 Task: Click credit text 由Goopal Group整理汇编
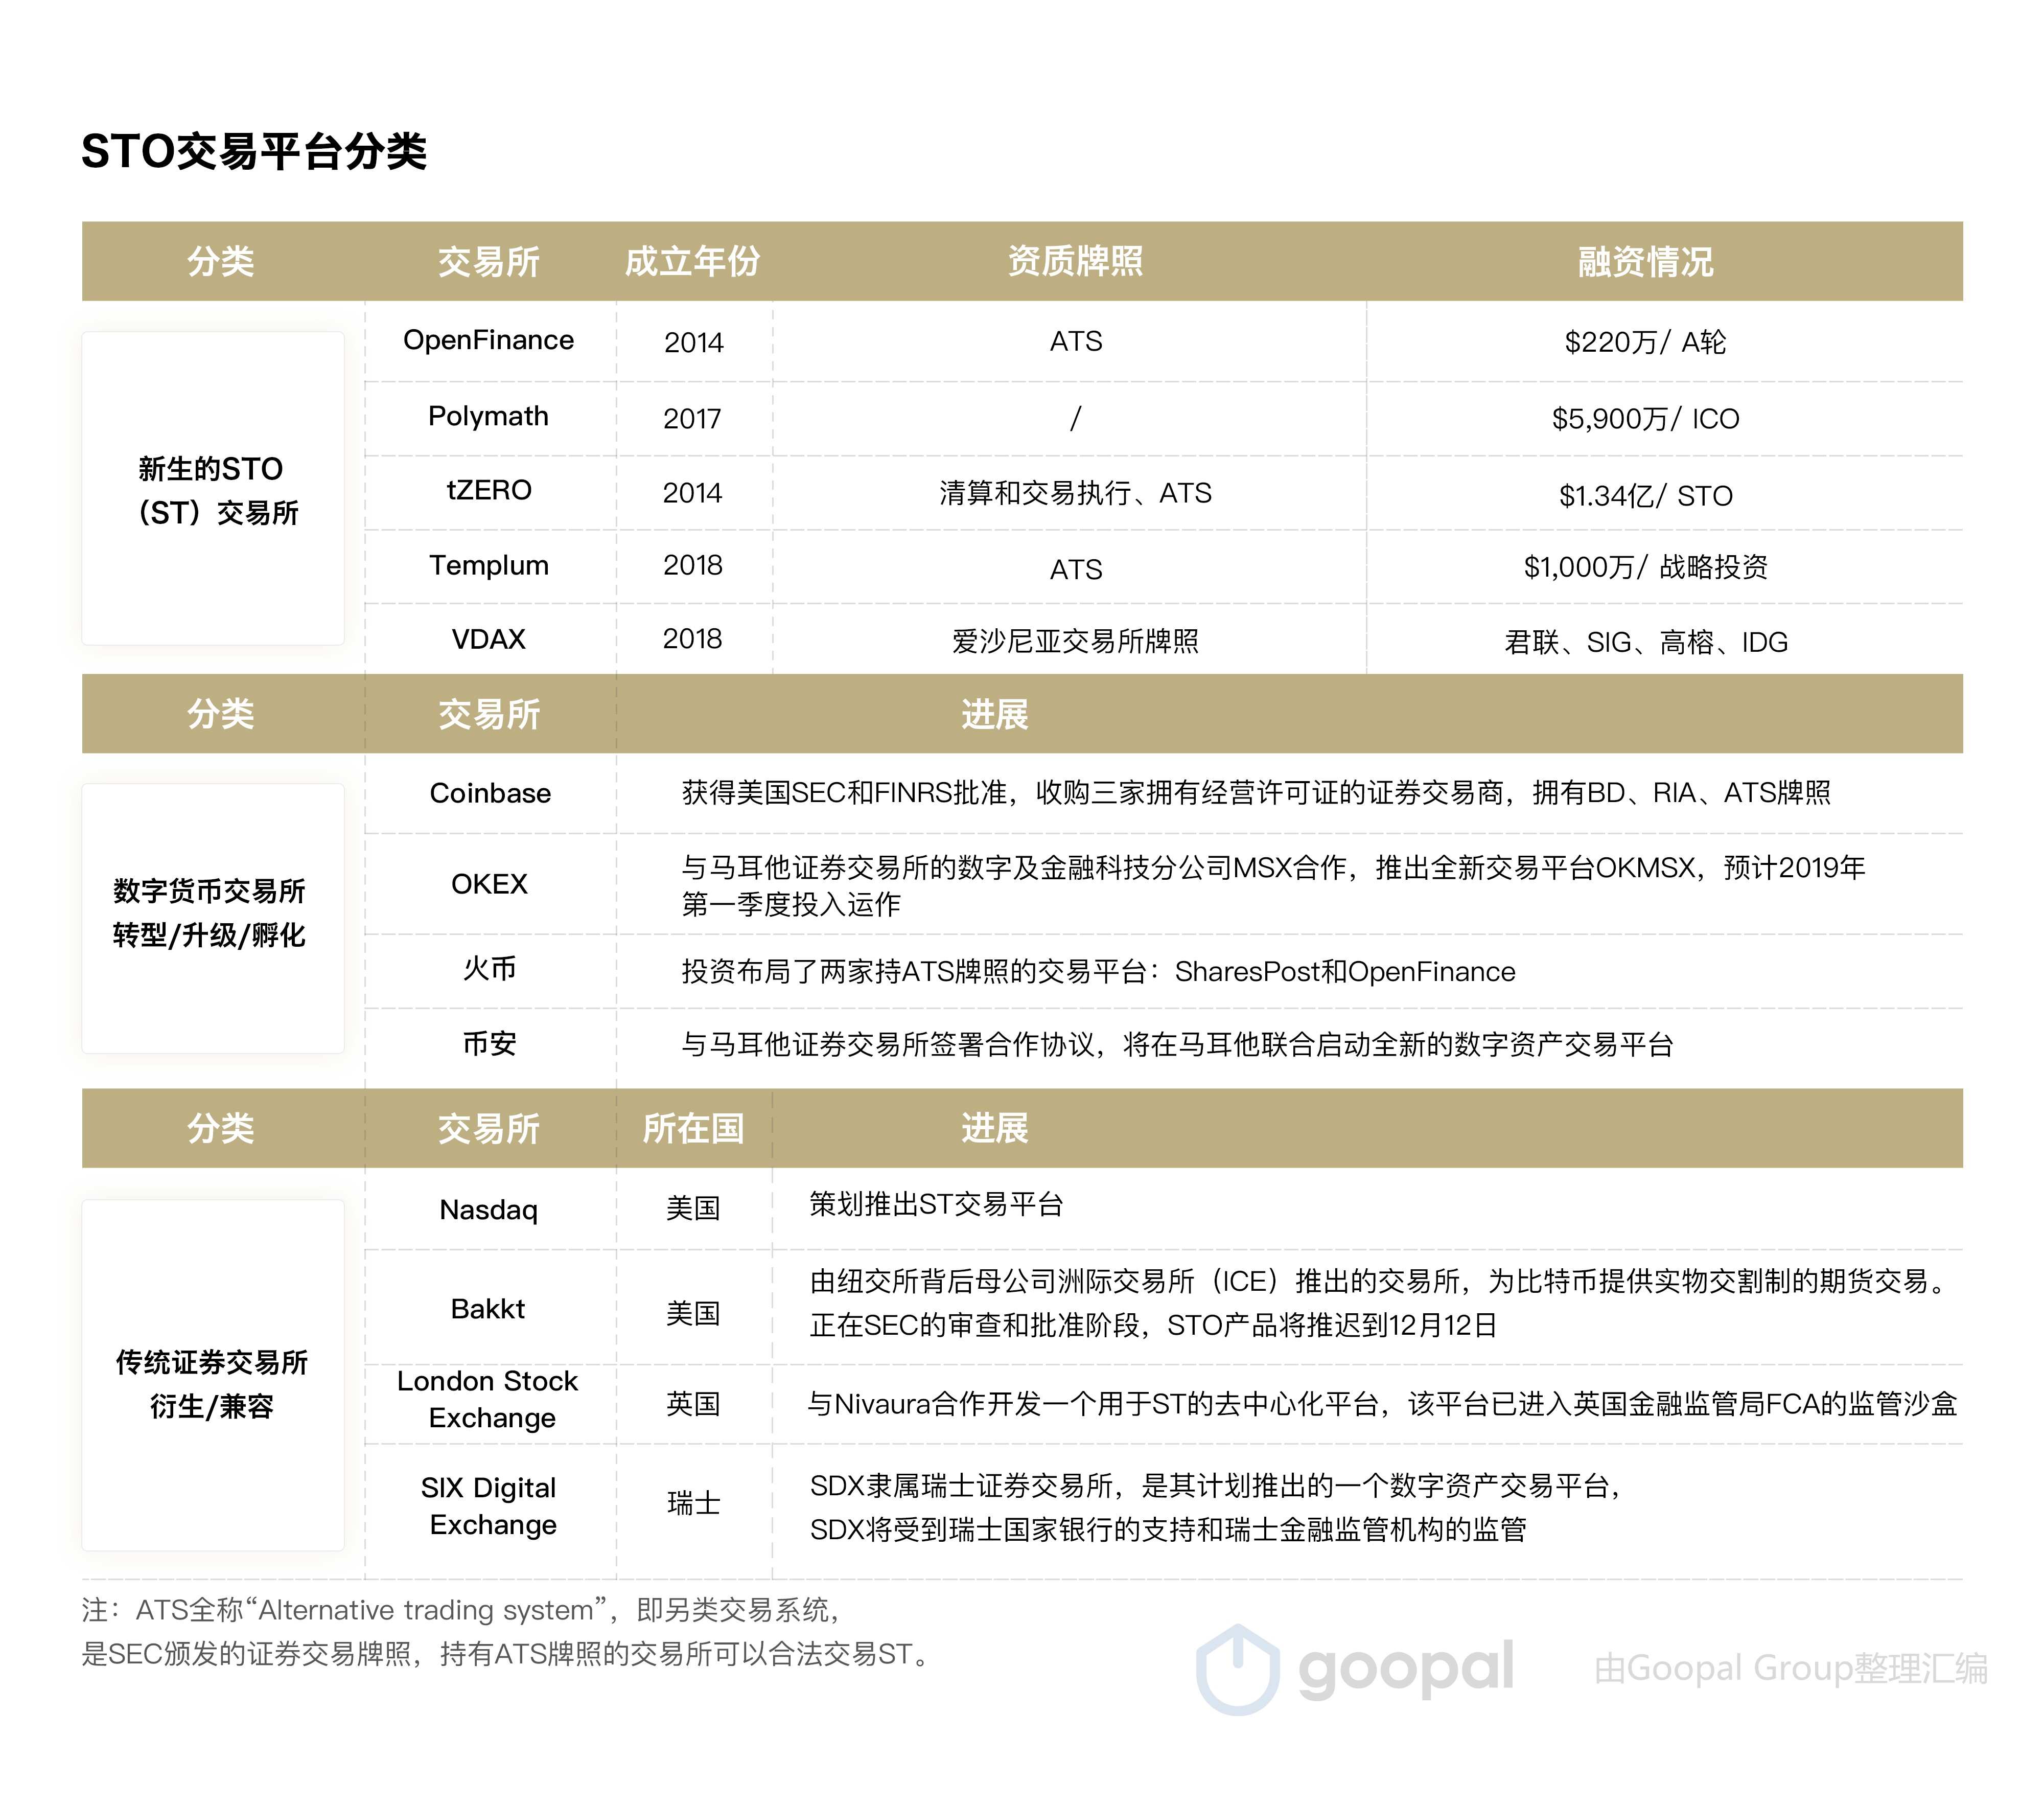[1791, 1668]
